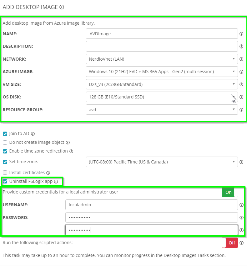Click info icon beside Join to AD
The width and height of the screenshot is (247, 266).
(x=33, y=134)
